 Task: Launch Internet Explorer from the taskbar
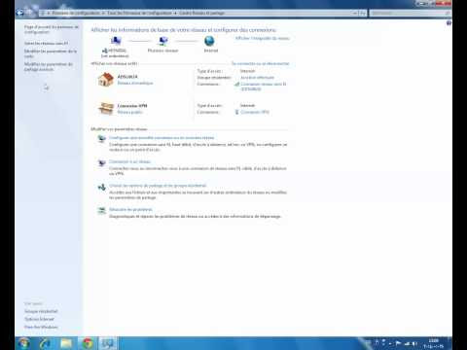pyautogui.click(x=45, y=343)
